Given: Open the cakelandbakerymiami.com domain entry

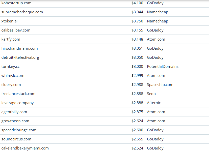Looking at the screenshot, I should pyautogui.click(x=25, y=148).
